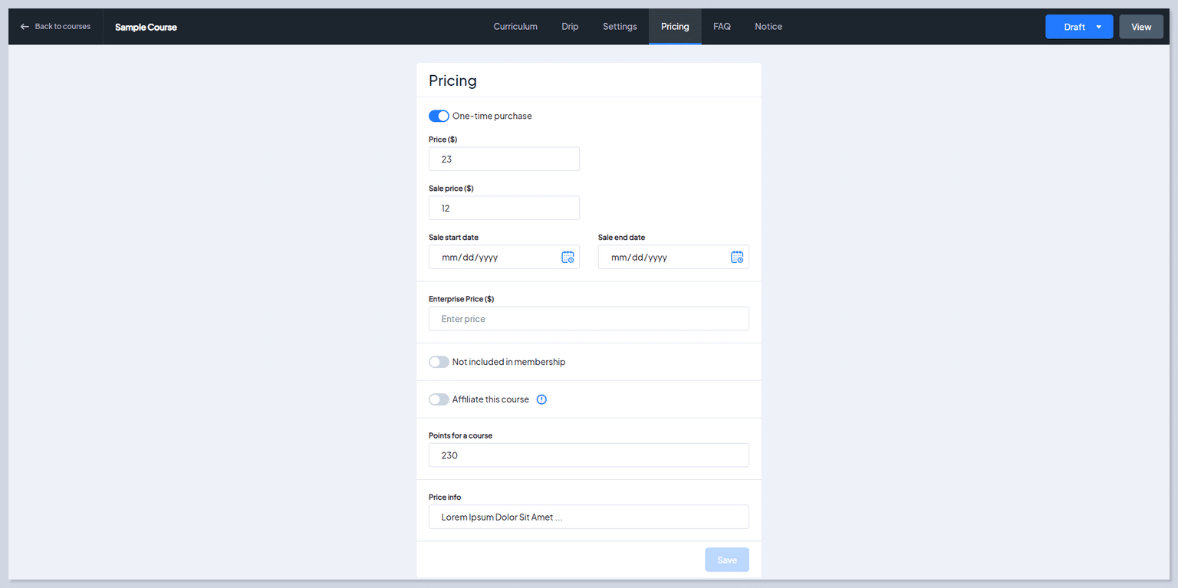The image size is (1178, 588).
Task: Select the Points for a course field
Action: [x=588, y=455]
